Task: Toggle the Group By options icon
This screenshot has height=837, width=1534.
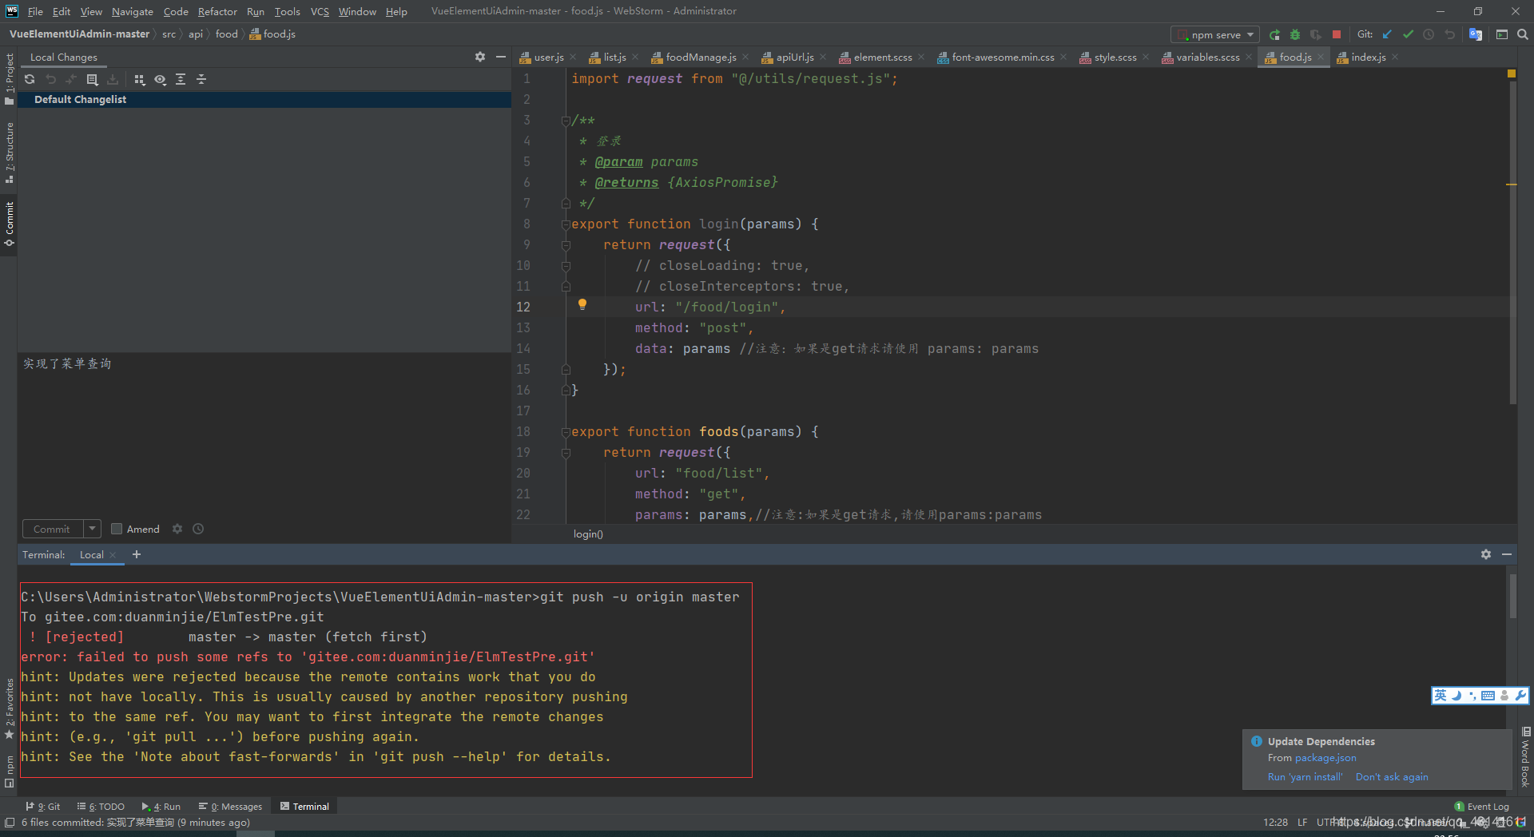Action: click(x=139, y=79)
